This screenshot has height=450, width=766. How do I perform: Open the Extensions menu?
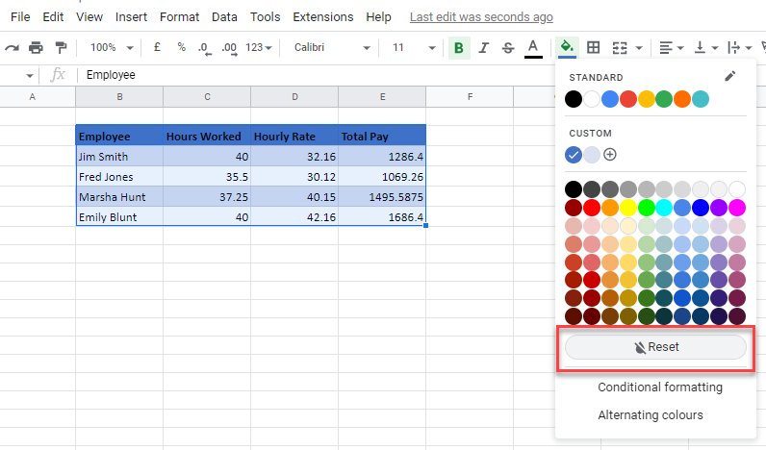(x=322, y=17)
